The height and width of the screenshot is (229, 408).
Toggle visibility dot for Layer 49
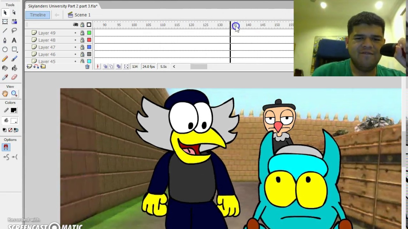point(76,33)
